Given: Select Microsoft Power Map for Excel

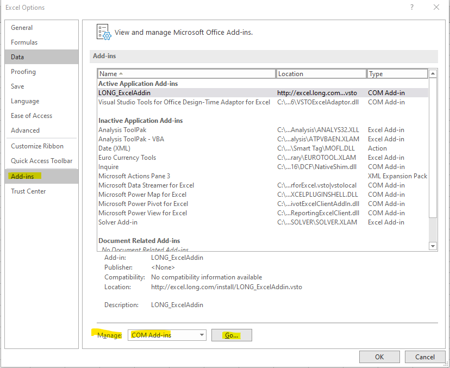Looking at the screenshot, I should pos(263,195).
